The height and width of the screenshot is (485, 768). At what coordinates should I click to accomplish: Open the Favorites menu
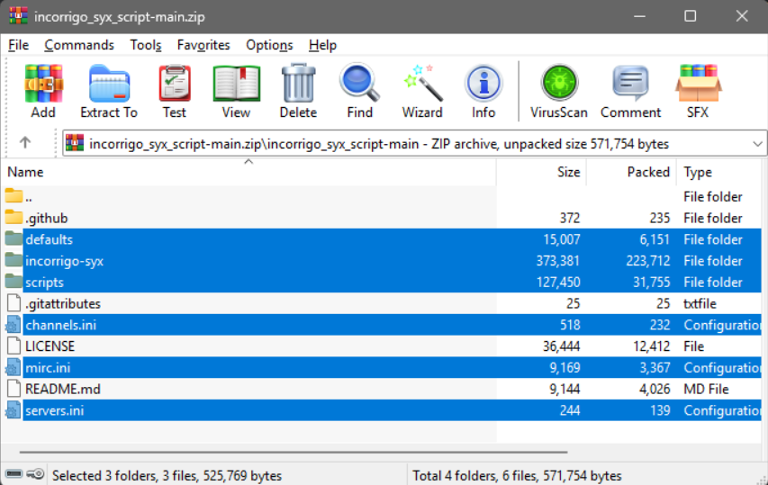pos(203,45)
